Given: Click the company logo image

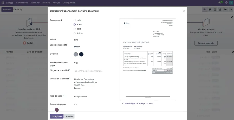Looking at the screenshot, I should (x=77, y=47).
